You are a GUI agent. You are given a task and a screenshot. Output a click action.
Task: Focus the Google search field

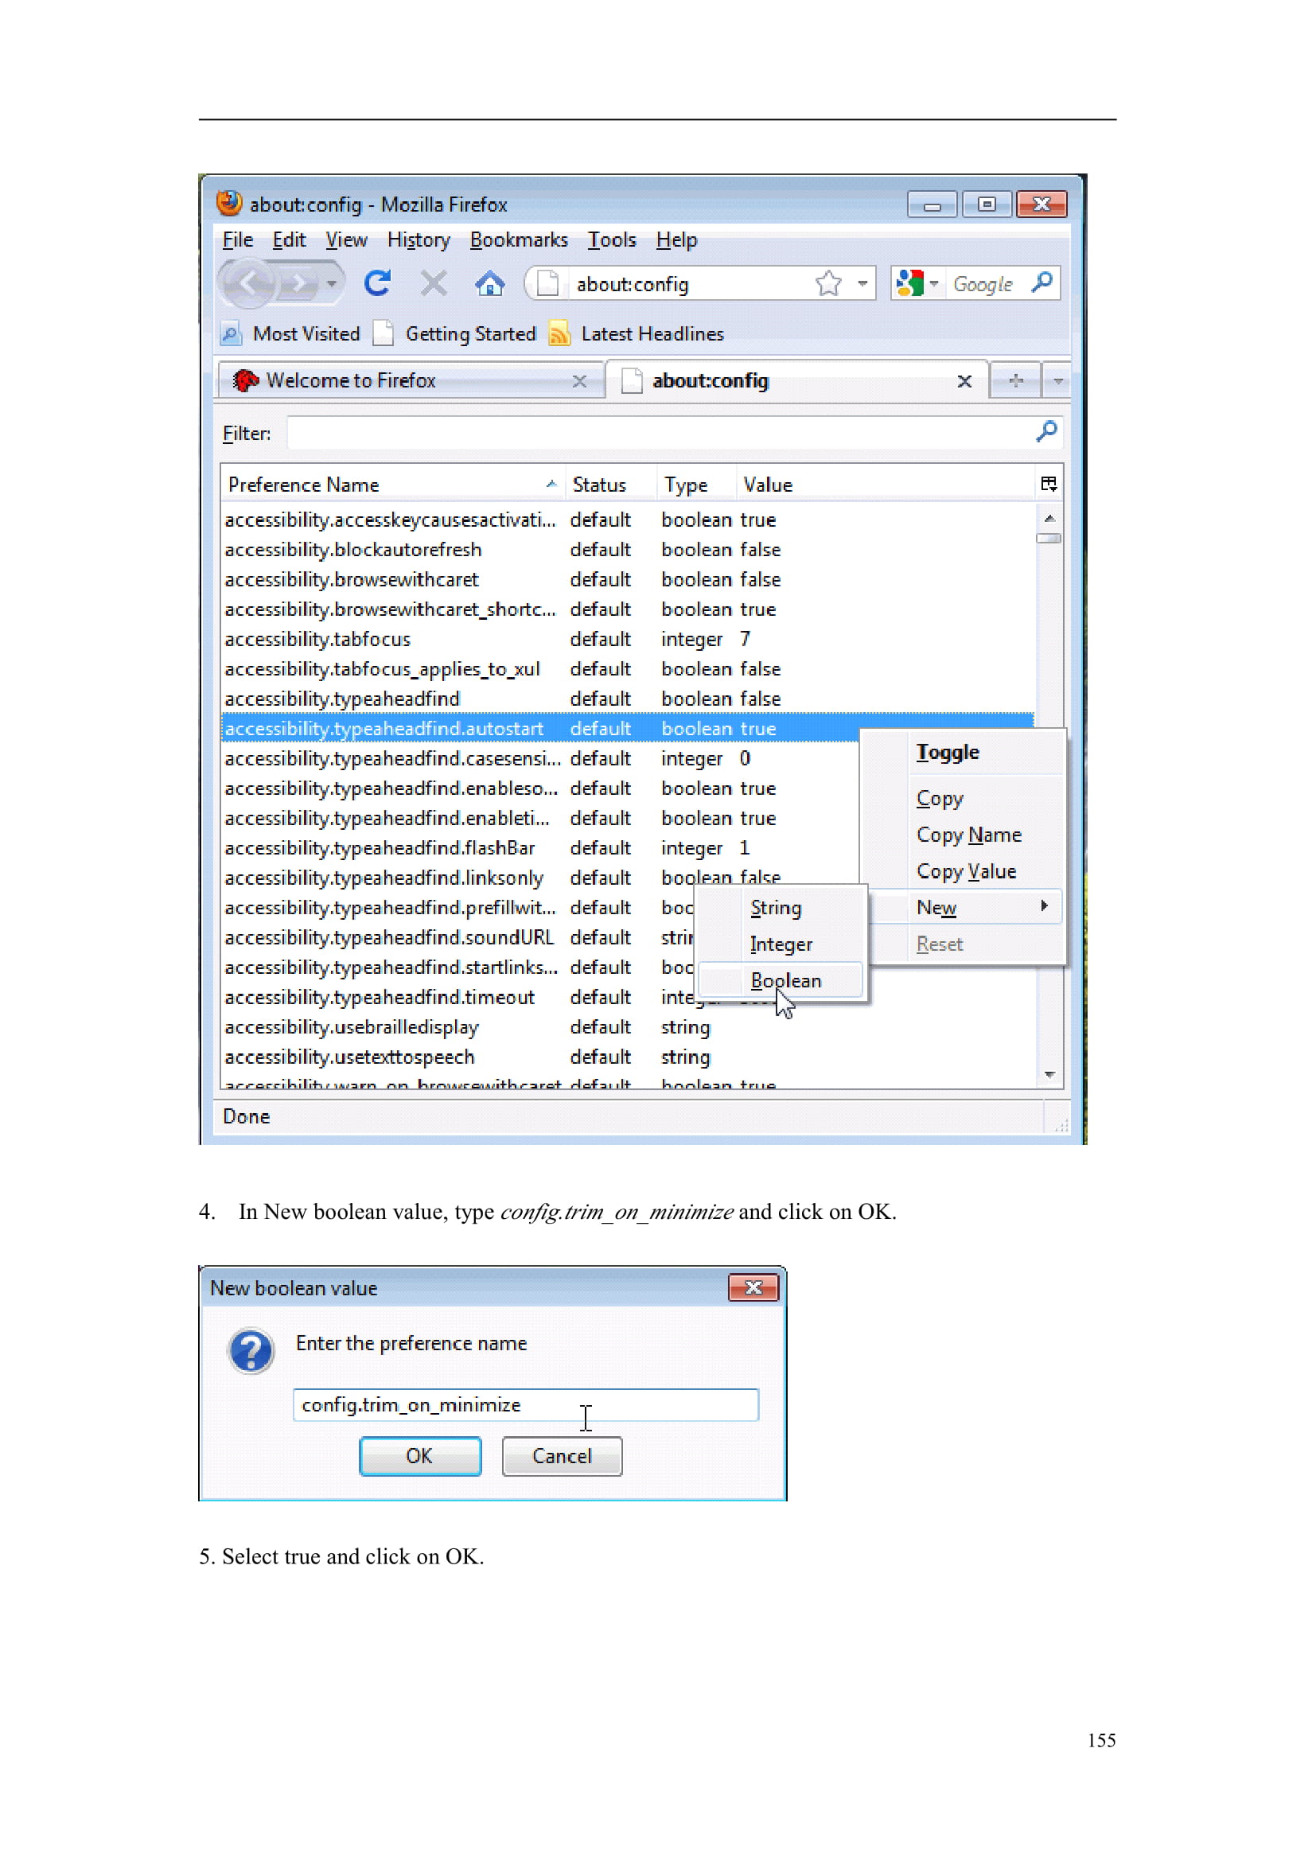point(983,284)
